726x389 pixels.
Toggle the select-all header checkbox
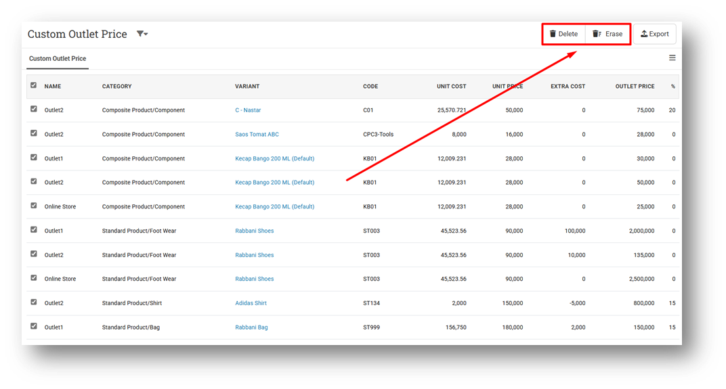[33, 85]
